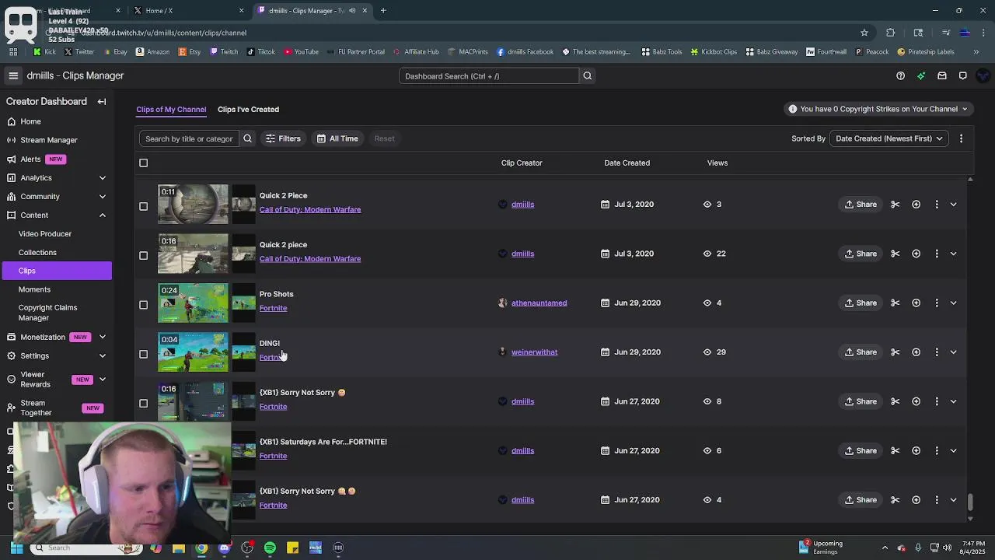Image resolution: width=995 pixels, height=560 pixels.
Task: Share the Pro Shots clip
Action: tap(861, 303)
